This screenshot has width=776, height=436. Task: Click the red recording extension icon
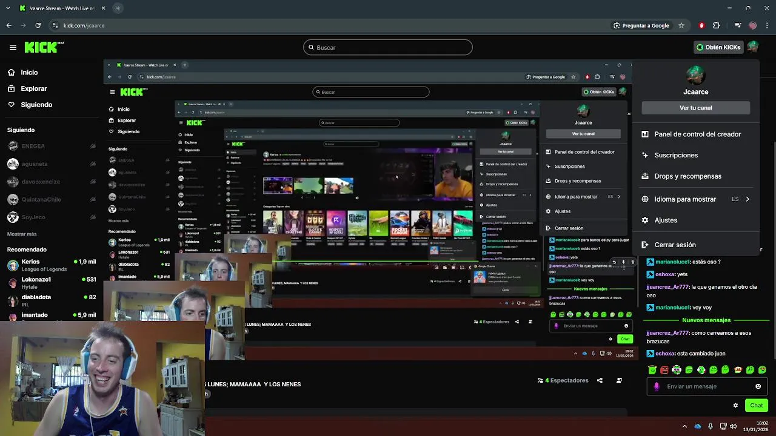pos(701,25)
